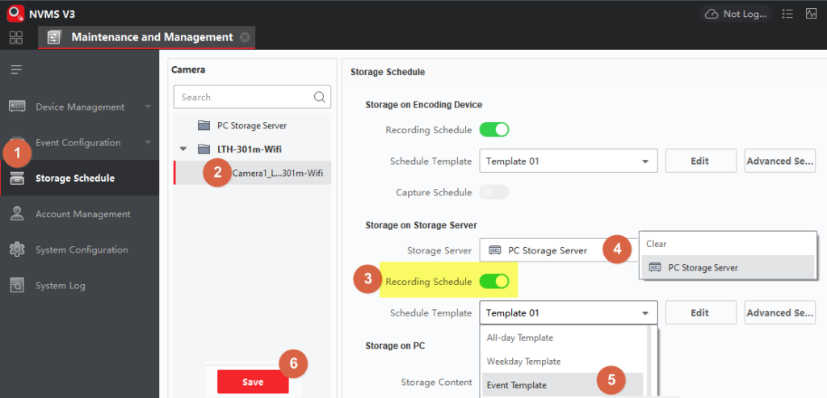The image size is (827, 398).
Task: Select All-day Template option
Action: point(563,338)
